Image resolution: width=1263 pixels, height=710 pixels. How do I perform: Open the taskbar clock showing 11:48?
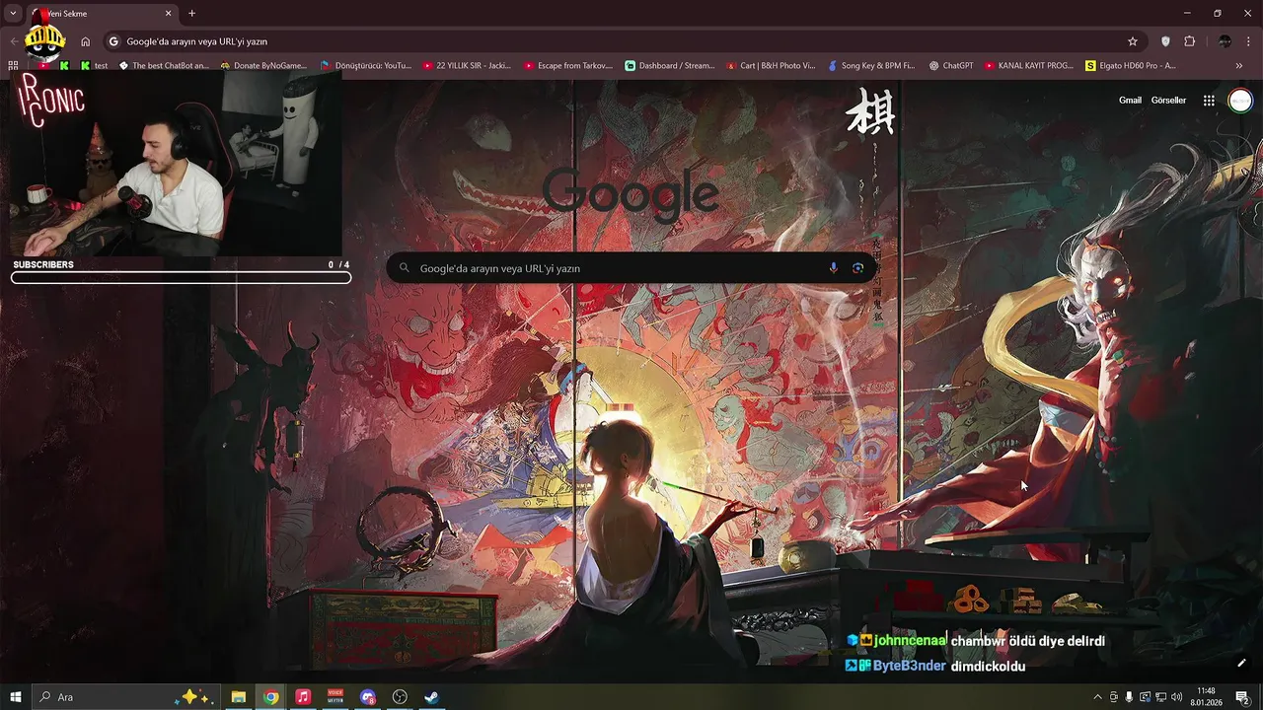click(1206, 697)
